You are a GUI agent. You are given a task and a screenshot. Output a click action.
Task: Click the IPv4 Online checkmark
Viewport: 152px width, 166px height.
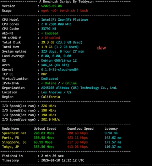coord(42,83)
